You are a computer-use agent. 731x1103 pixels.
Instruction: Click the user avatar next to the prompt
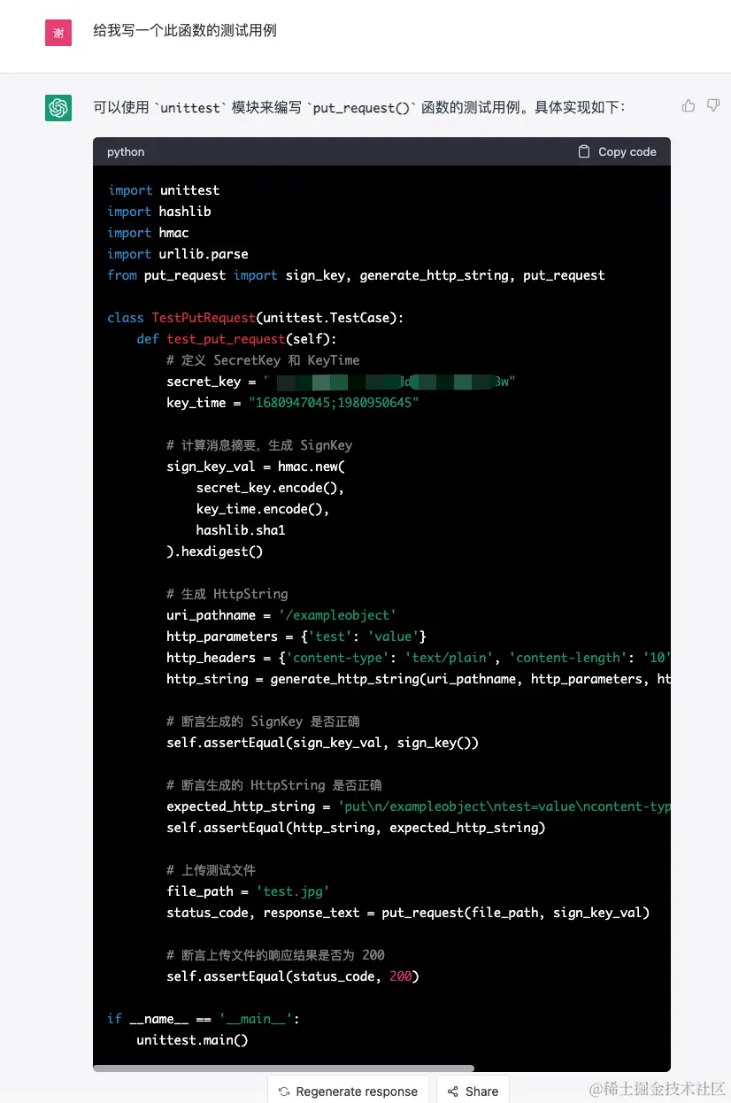point(58,33)
